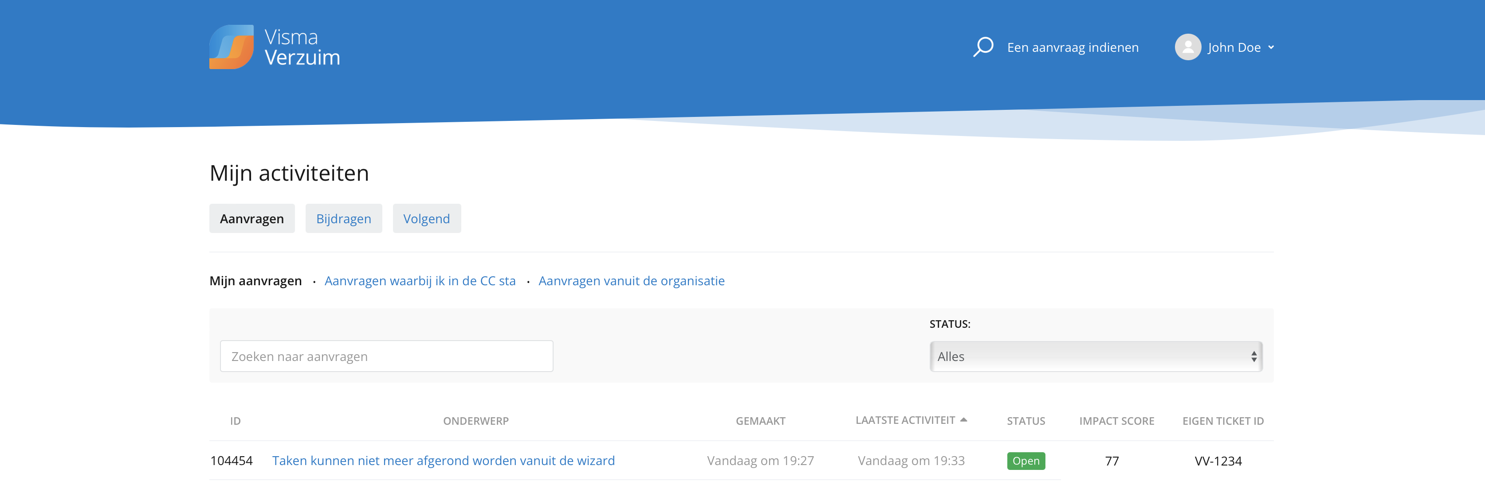
Task: Click the Mijn activiteiten heading
Action: pos(289,173)
